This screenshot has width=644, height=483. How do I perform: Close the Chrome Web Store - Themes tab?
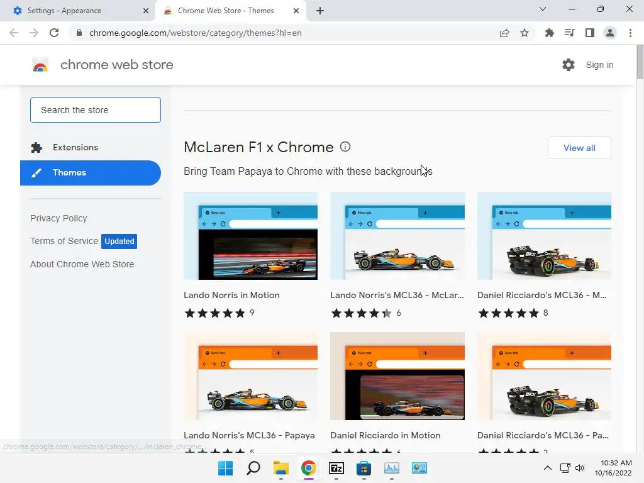(x=296, y=11)
